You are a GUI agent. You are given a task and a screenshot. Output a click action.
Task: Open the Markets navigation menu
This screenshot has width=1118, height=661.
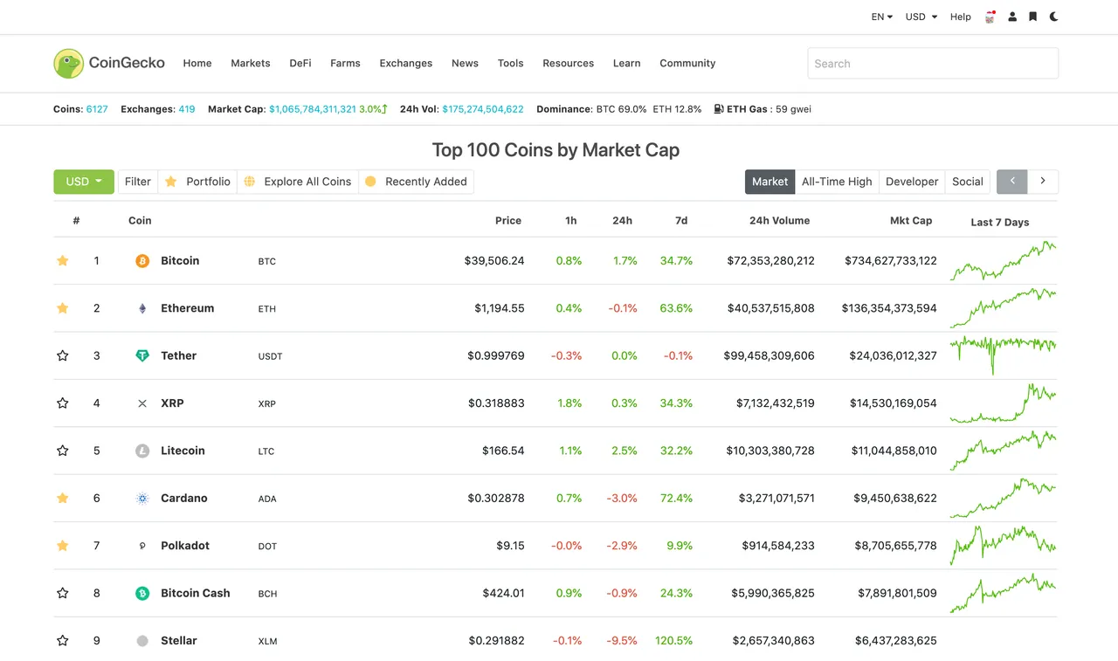tap(251, 63)
